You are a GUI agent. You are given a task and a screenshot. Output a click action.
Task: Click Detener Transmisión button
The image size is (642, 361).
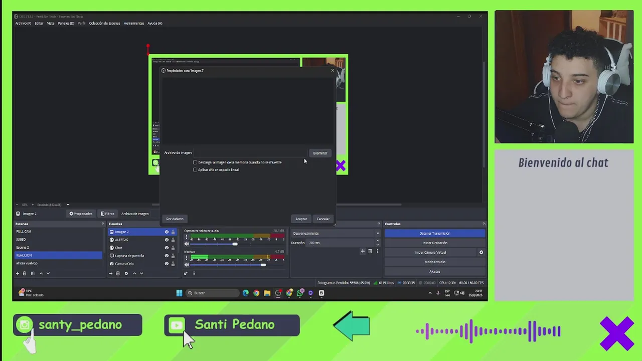pos(435,233)
